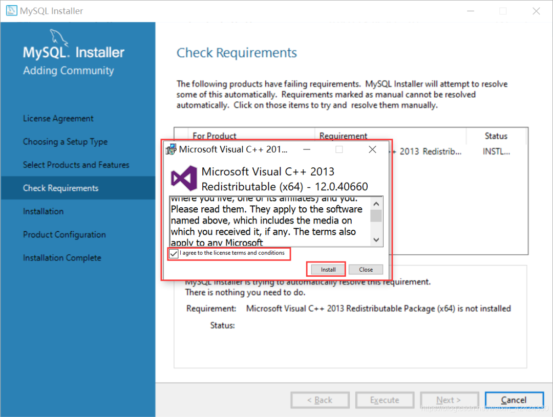
Task: Minimize the MySQL Installer window
Action: 471,11
